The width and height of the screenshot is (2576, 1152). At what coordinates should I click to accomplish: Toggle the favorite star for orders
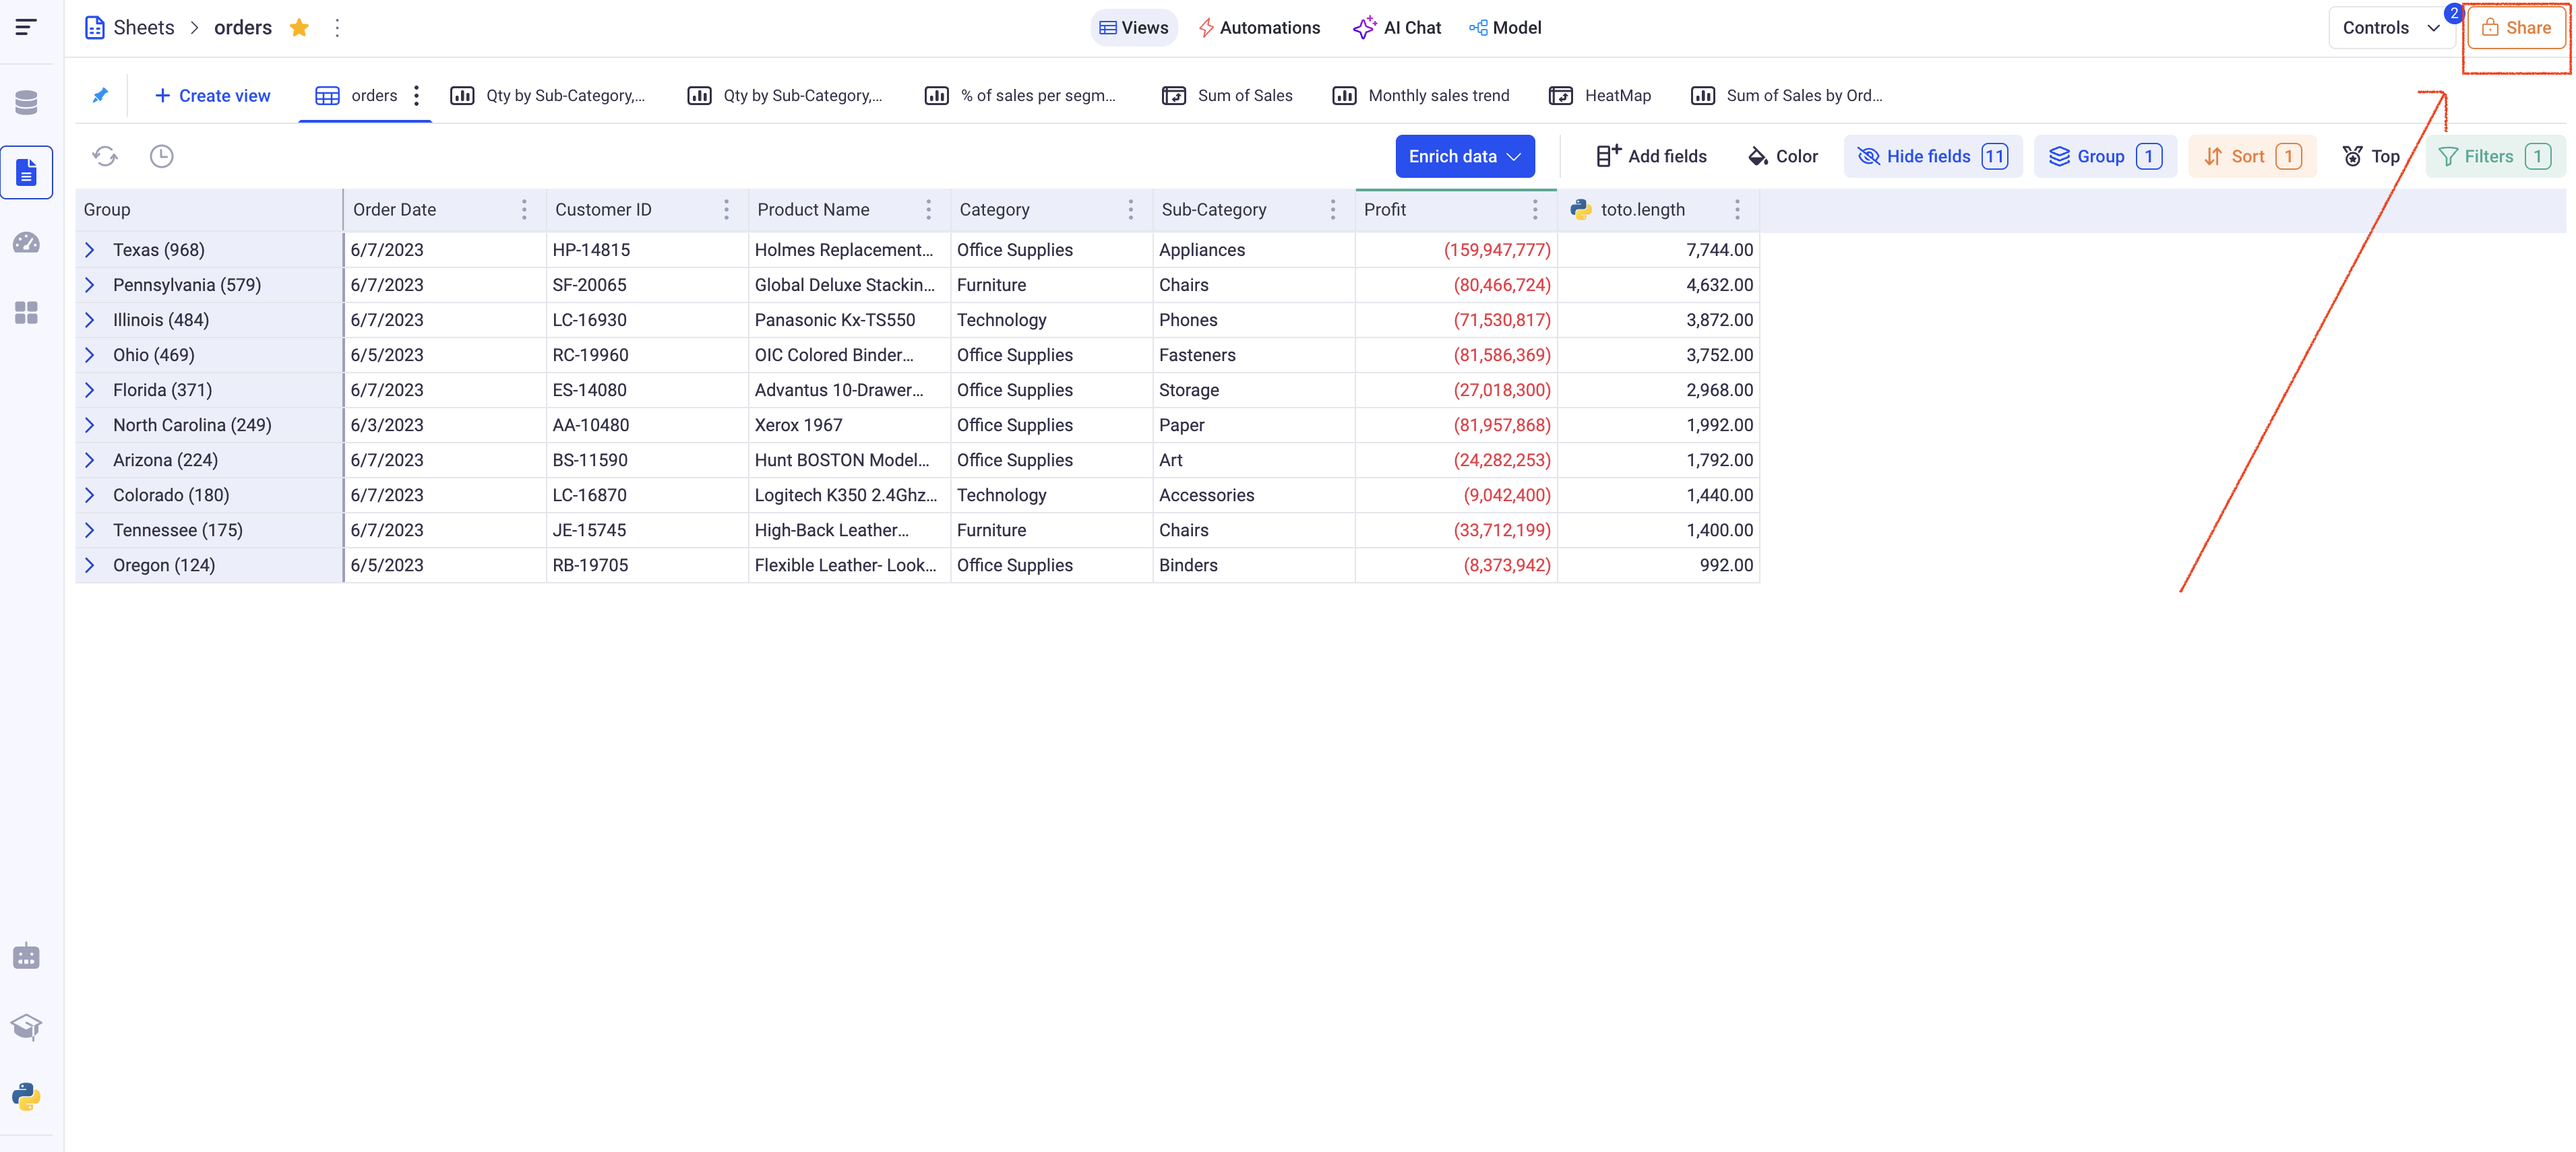click(299, 28)
